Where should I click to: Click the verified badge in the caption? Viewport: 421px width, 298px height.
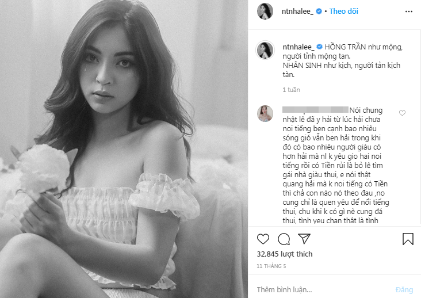(319, 47)
